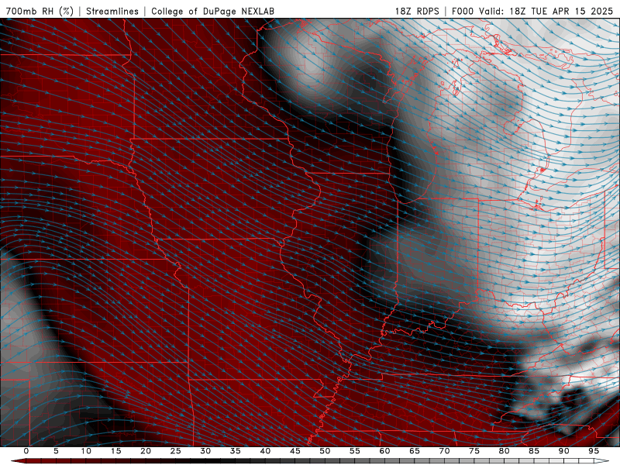The image size is (620, 465).
Task: Click the colorbar label "45"
Action: 295,451
